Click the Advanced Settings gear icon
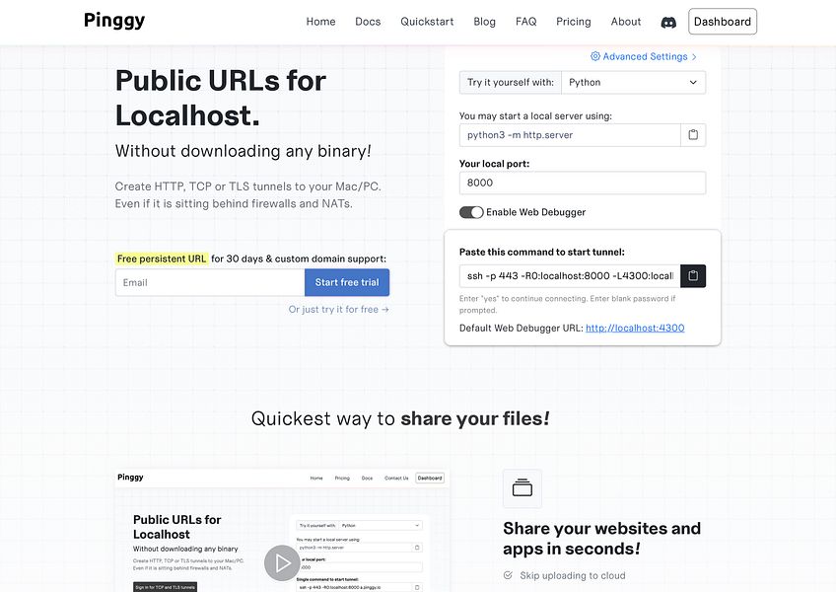 (593, 56)
